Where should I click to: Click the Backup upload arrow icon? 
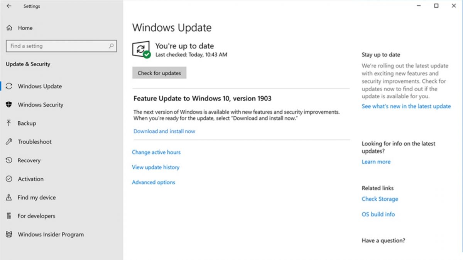(9, 123)
